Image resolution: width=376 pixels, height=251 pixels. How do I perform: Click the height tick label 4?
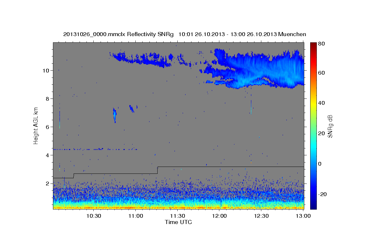pos(48,155)
